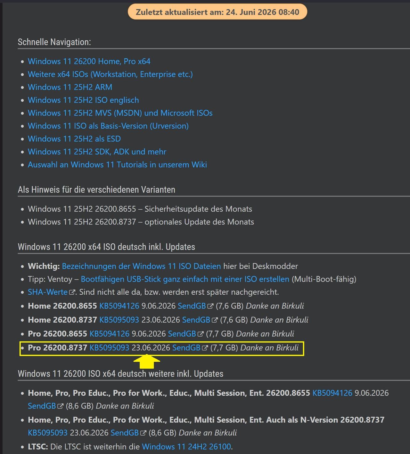Click the bold 'Pro 26200.8655' text
Image resolution: width=410 pixels, height=454 pixels.
coord(57,334)
